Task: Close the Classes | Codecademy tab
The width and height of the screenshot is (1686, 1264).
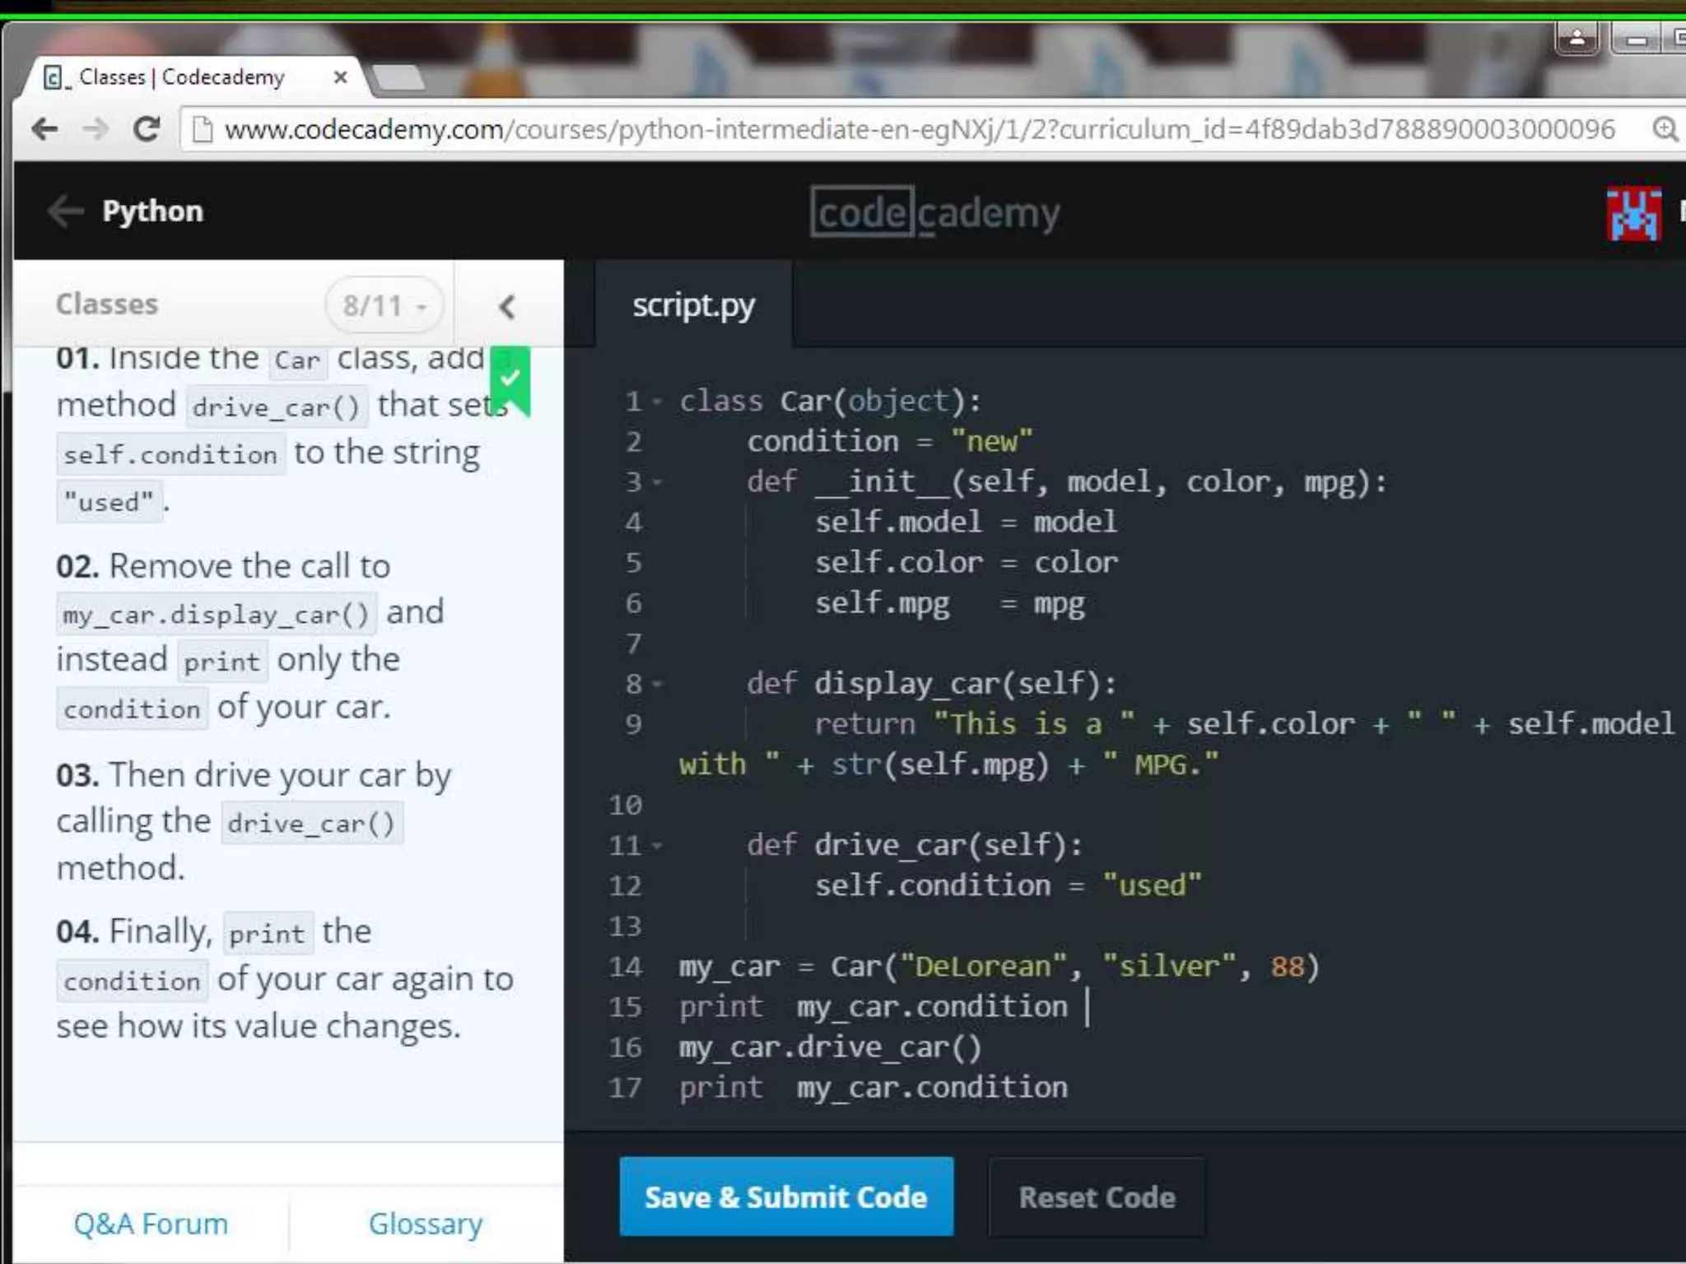Action: click(340, 77)
